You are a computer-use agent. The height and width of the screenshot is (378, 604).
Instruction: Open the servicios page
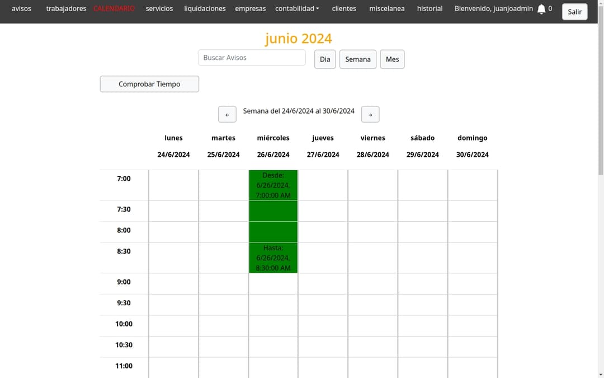[159, 8]
